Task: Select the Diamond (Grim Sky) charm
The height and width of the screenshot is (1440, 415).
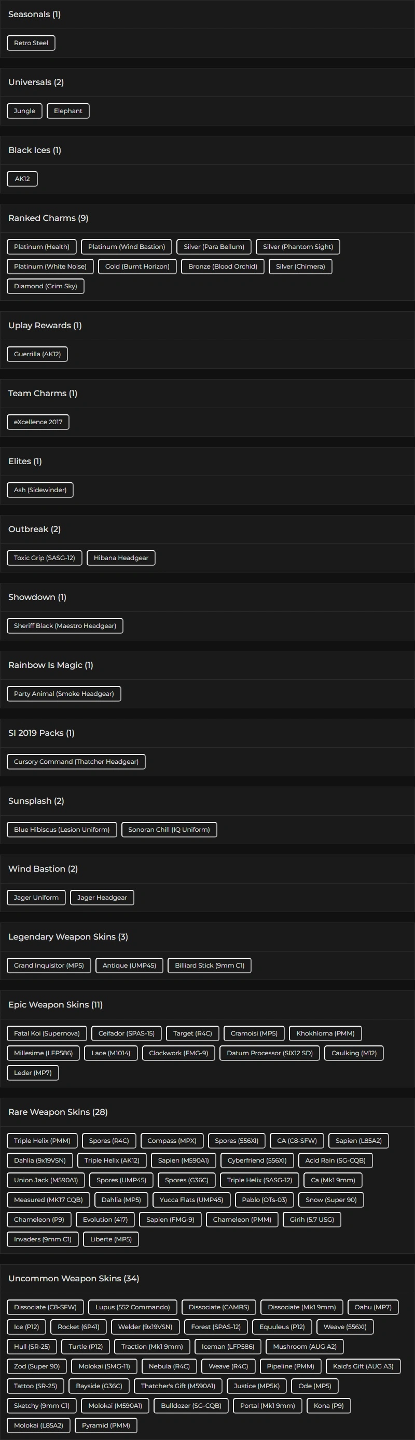Action: pos(45,286)
